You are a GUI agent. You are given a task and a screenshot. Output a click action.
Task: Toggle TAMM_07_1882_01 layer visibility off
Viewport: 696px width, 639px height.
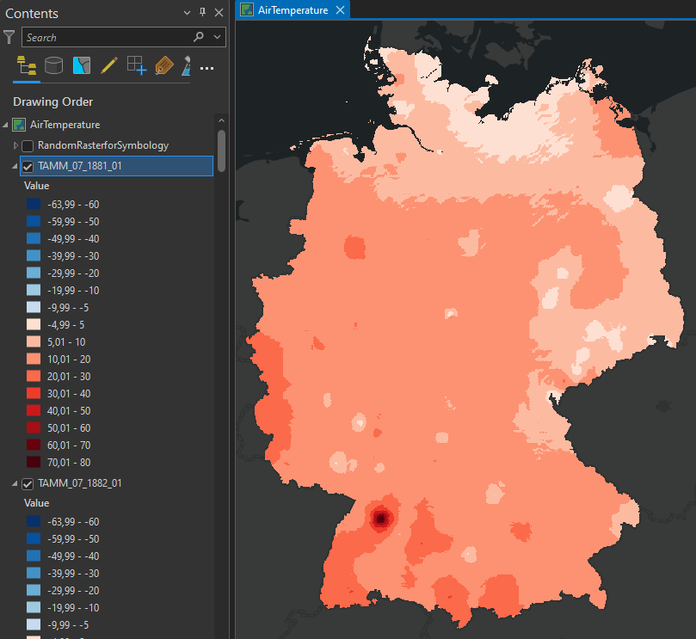tap(28, 483)
